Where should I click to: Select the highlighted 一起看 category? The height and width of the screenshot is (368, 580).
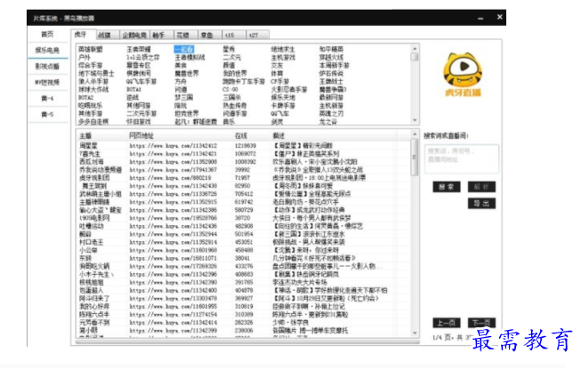[x=184, y=49]
